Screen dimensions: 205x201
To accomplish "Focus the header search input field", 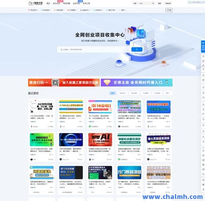I will (x=145, y=3).
